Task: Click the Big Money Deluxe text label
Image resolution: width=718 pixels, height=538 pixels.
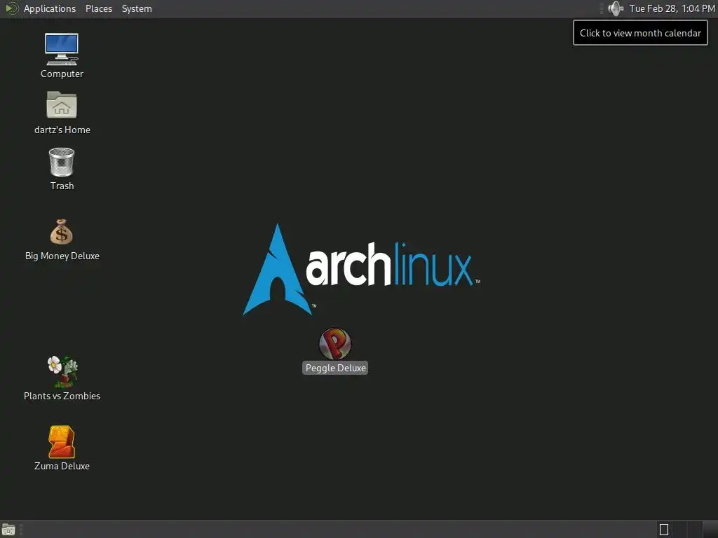Action: point(62,256)
